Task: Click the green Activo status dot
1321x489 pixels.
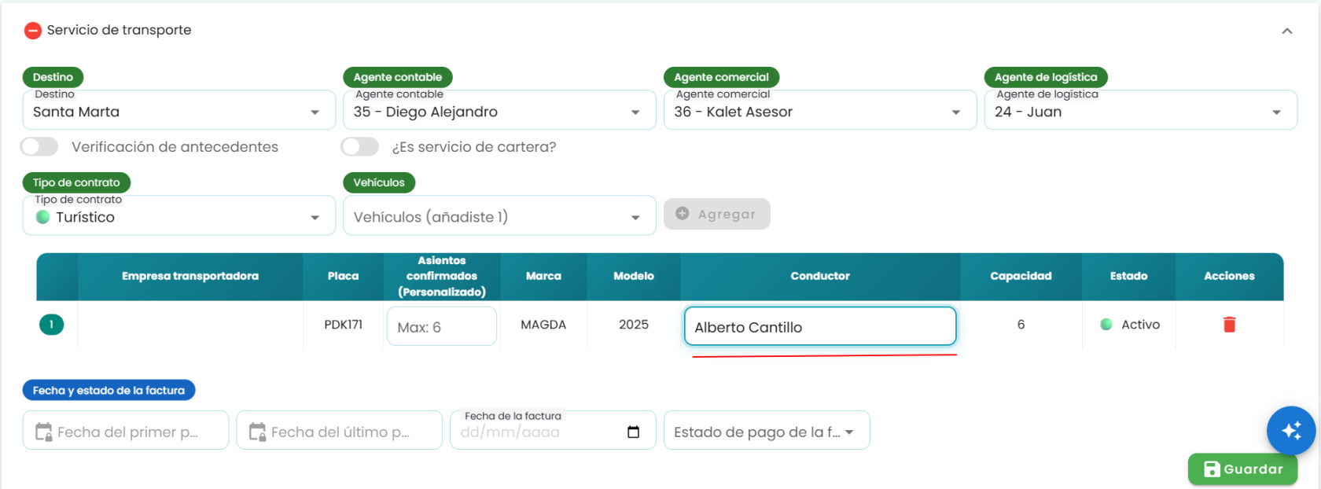Action: pyautogui.click(x=1106, y=325)
